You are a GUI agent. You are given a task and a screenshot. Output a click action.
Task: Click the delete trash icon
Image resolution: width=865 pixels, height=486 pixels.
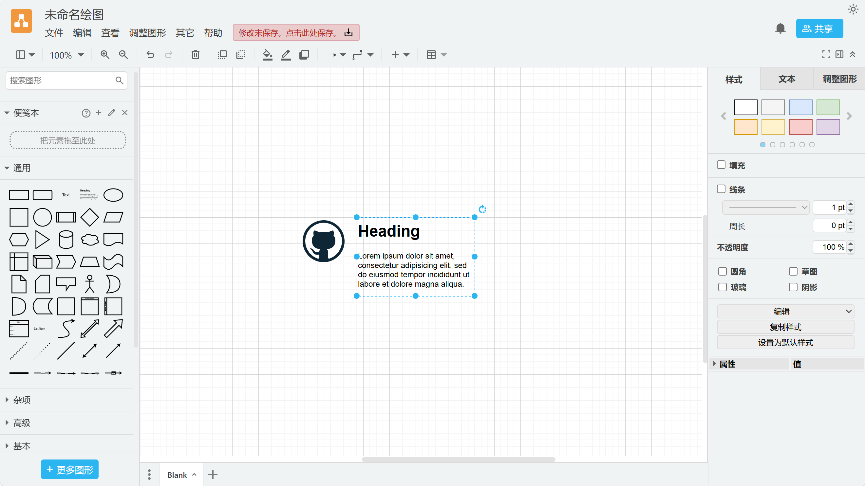[x=195, y=55]
